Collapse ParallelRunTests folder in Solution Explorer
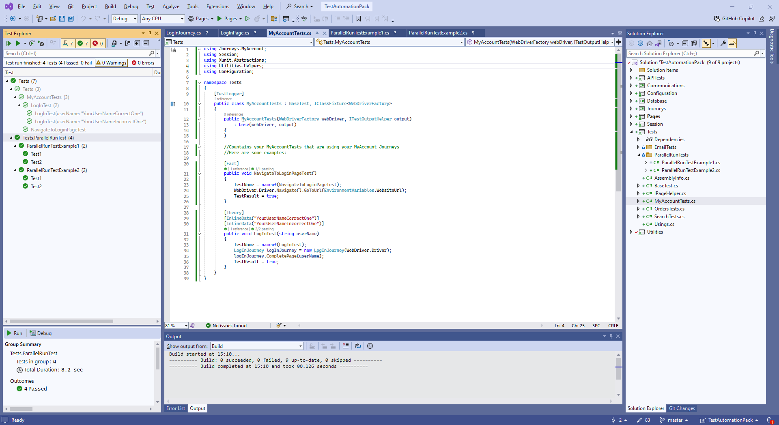This screenshot has width=779, height=425. 638,155
